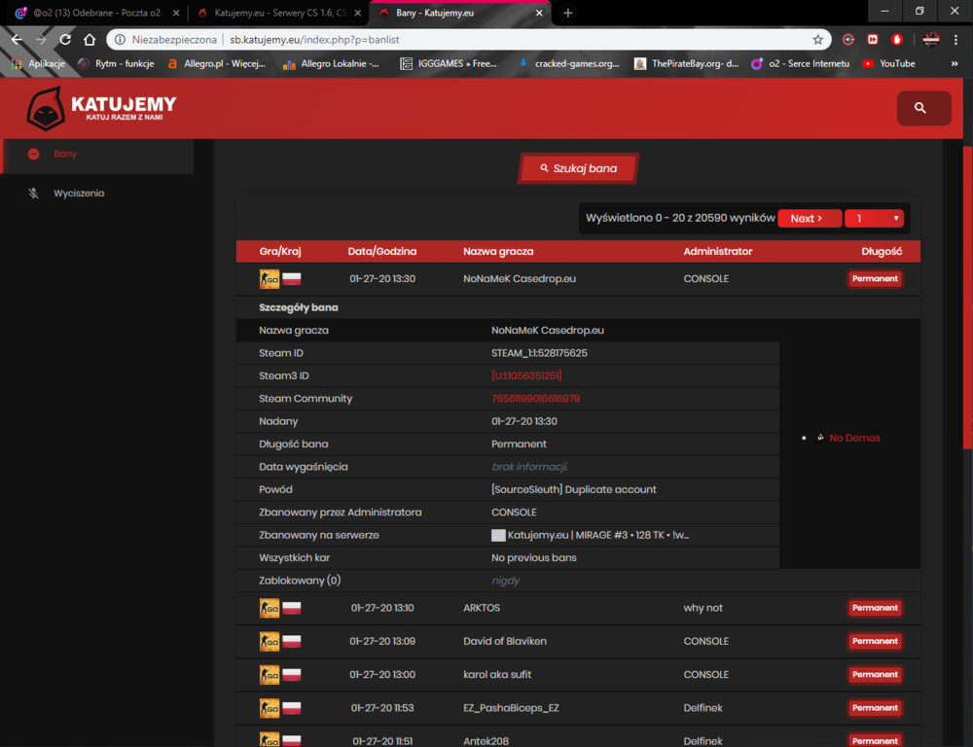Click the muted microphone Wyciszenia icon
Viewport: 973px width, 747px height.
(33, 193)
